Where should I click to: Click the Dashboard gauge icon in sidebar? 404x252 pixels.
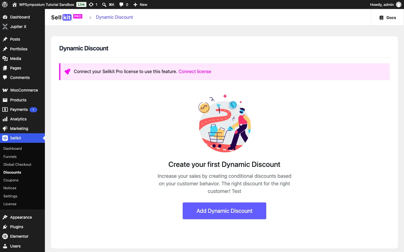[x=5, y=17]
